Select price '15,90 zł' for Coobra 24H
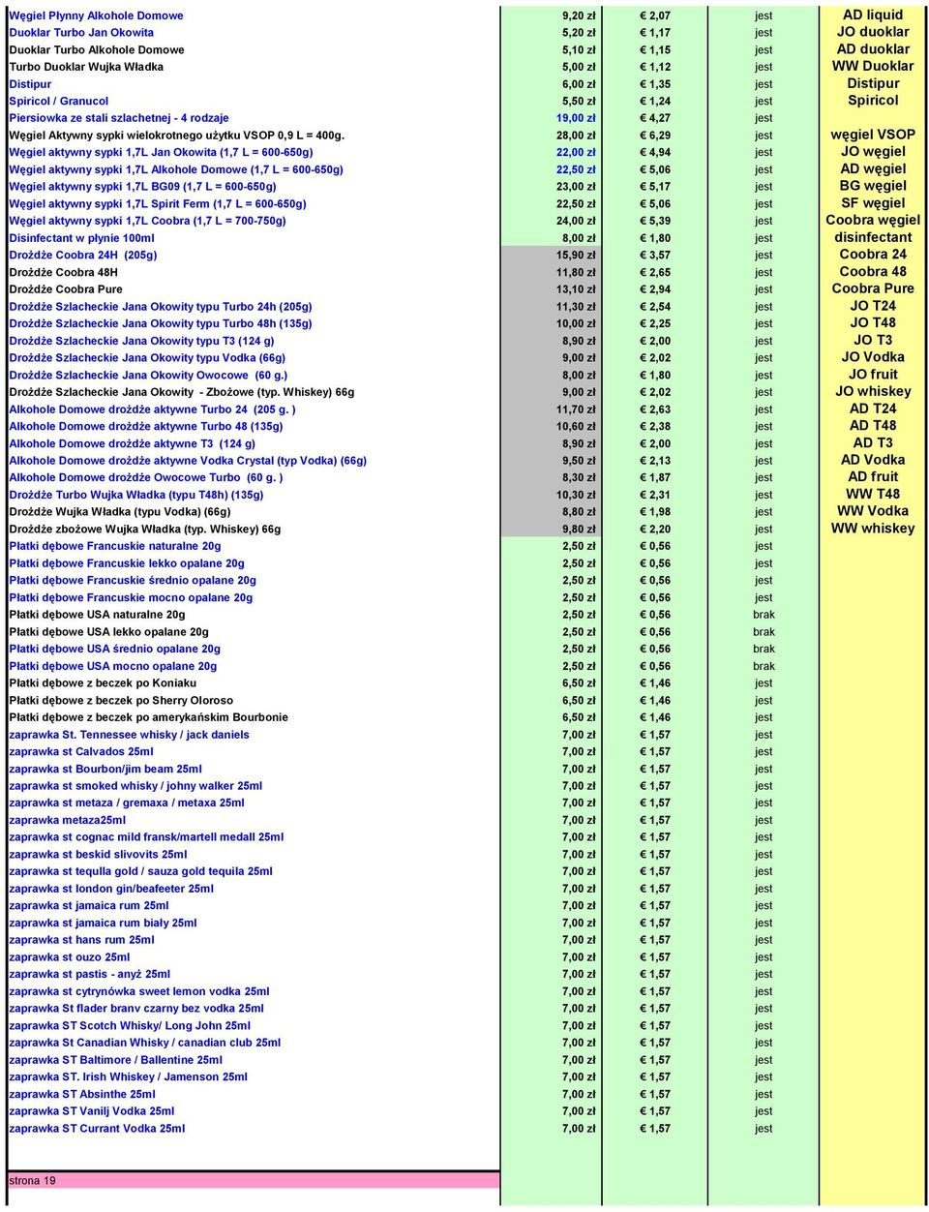 576,256
